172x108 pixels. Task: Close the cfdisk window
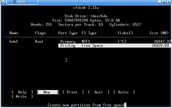(x=169, y=2)
